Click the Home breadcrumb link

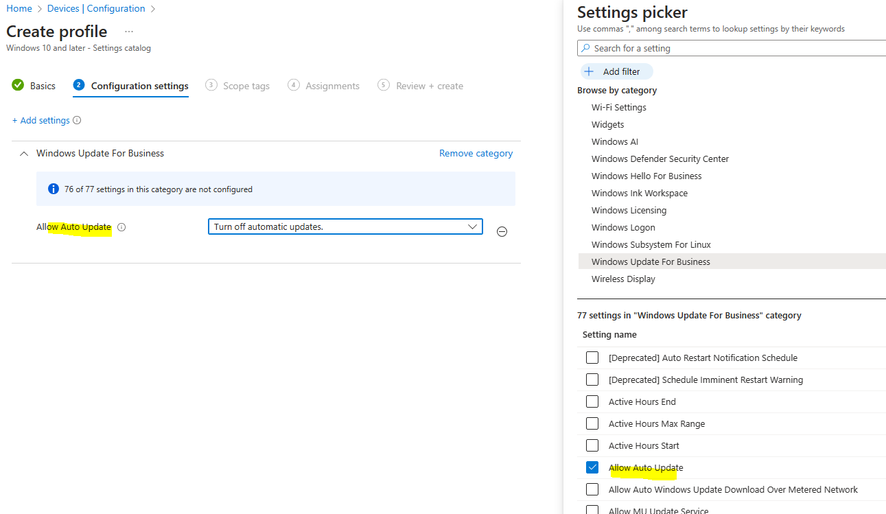[x=19, y=8]
